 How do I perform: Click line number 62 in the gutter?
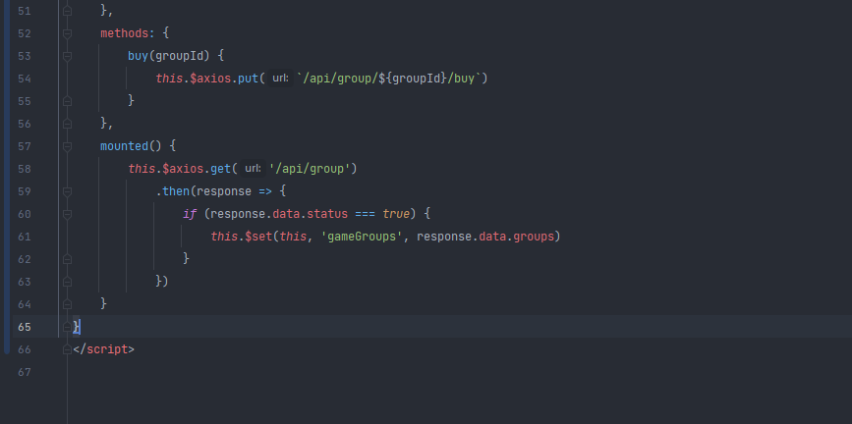click(25, 259)
